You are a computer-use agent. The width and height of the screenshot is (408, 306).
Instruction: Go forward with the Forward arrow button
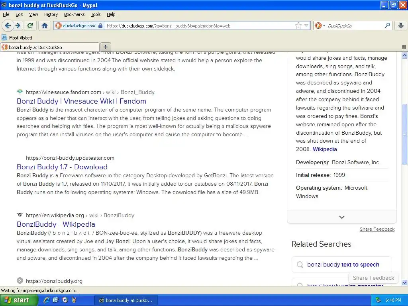click(18, 25)
